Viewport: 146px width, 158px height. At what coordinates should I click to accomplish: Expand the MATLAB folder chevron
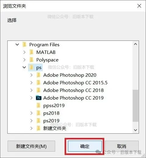tap(24, 52)
